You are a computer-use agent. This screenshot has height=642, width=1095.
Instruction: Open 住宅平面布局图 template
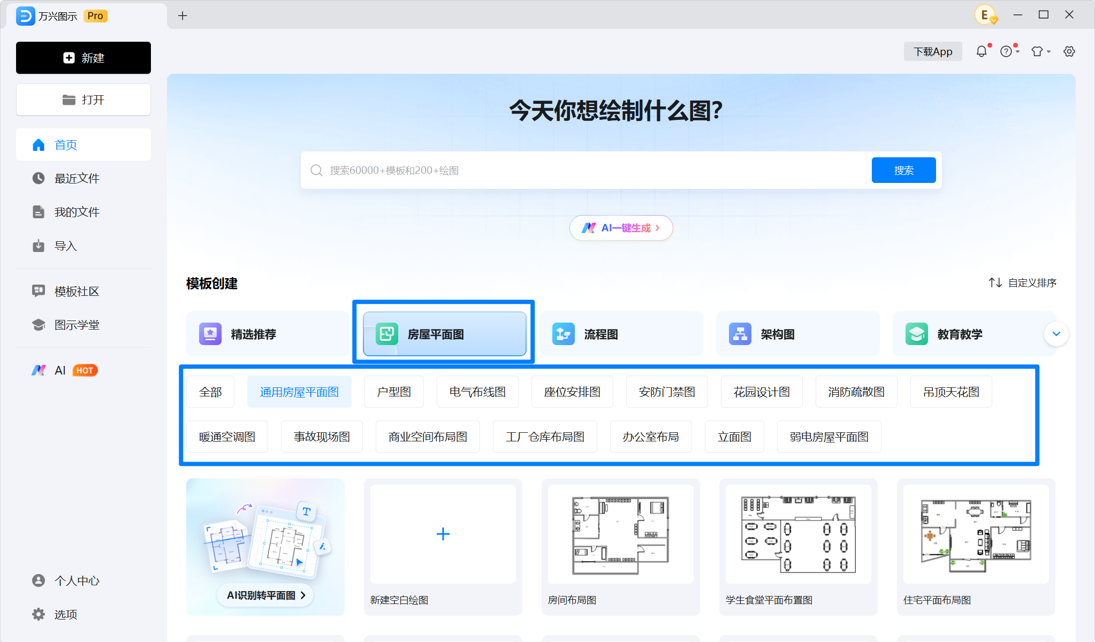(976, 547)
